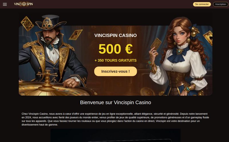Click the tilted card at banner's top-left

tap(27, 24)
